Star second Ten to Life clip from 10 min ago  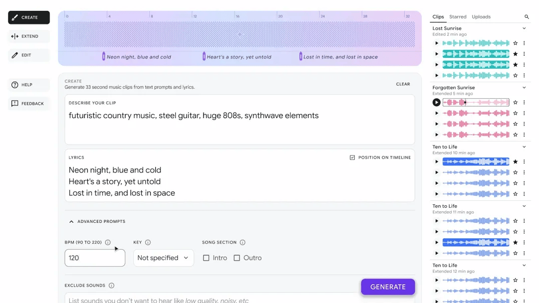click(x=515, y=172)
